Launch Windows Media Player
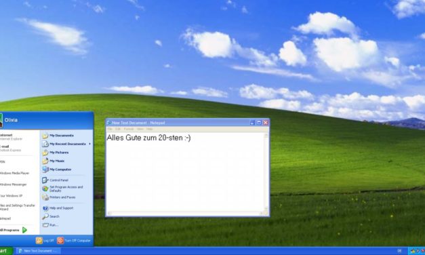Screen dimensions: 425x255 tap(15, 173)
